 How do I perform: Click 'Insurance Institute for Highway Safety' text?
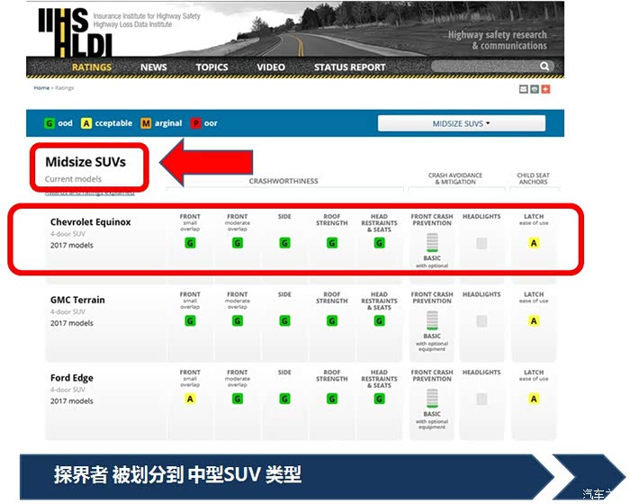[x=147, y=16]
